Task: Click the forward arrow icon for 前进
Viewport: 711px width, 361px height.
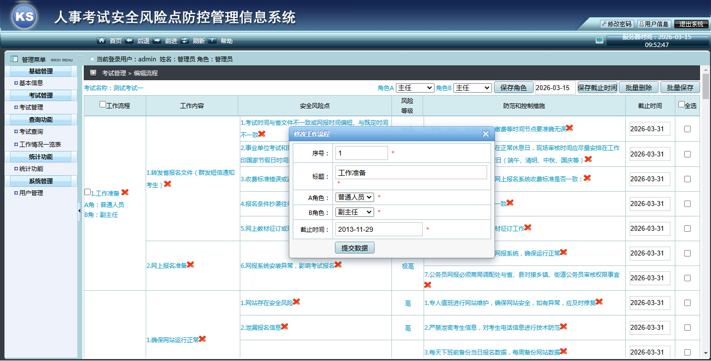Action: click(157, 41)
